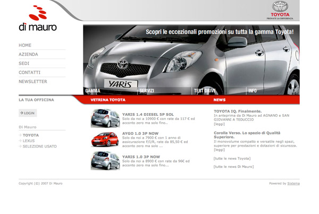
Task: Click arrow icon beside SELEZIONE USATO
Action: 20,146
